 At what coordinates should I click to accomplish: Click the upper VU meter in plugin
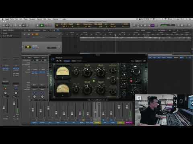(63, 72)
